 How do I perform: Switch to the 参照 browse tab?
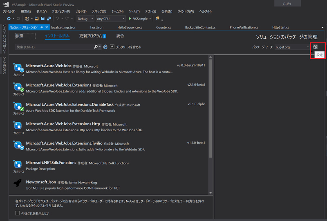point(25,36)
